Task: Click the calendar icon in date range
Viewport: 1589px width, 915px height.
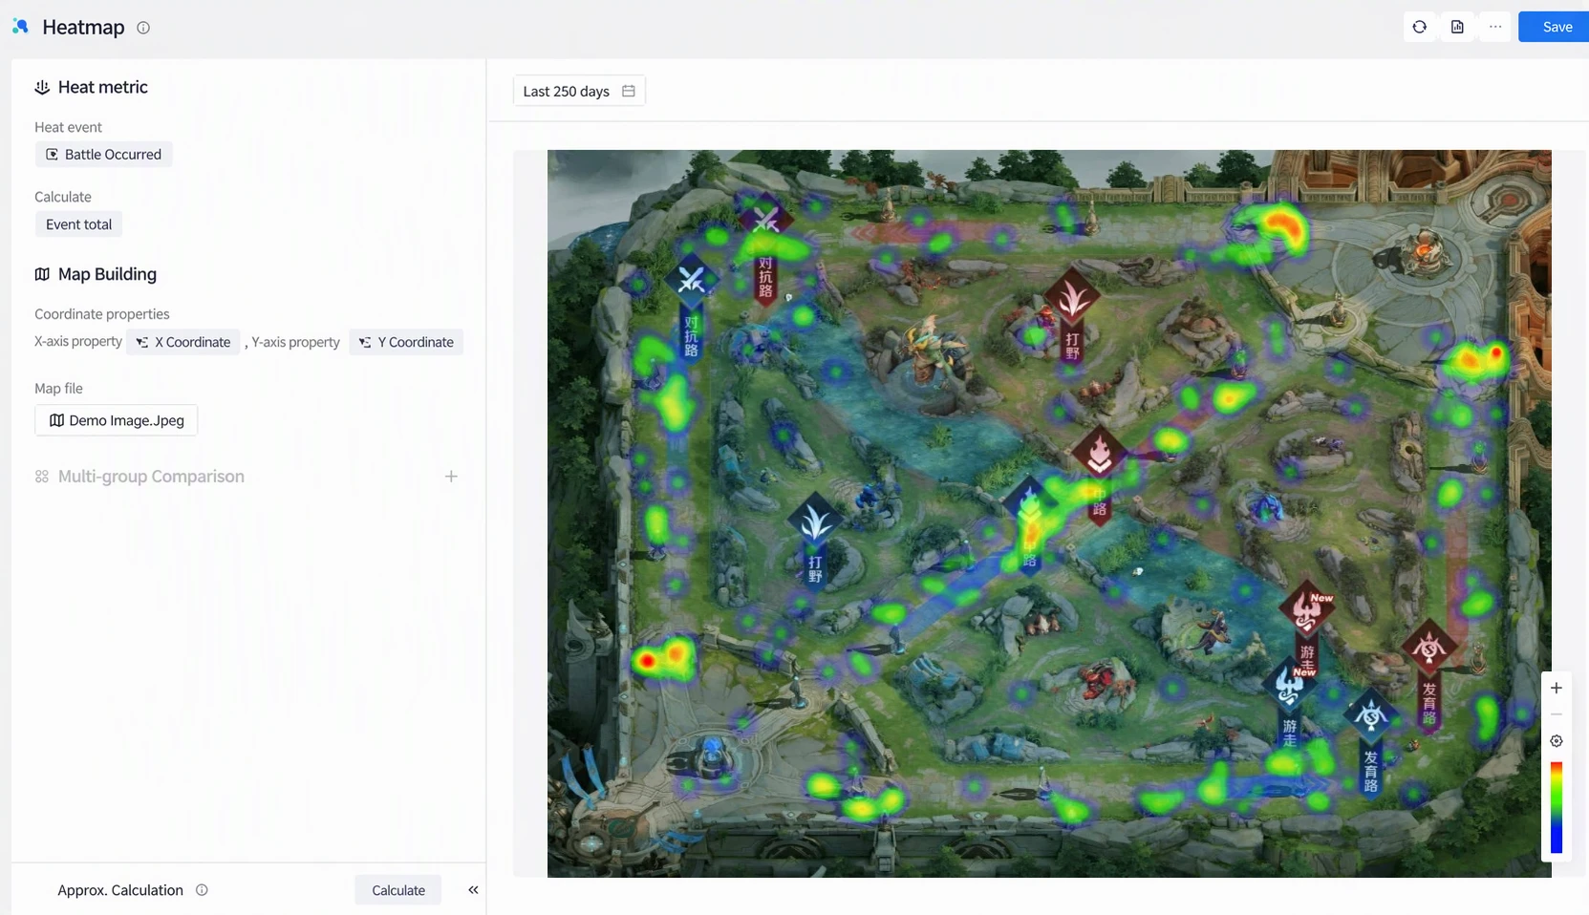Action: 629,91
